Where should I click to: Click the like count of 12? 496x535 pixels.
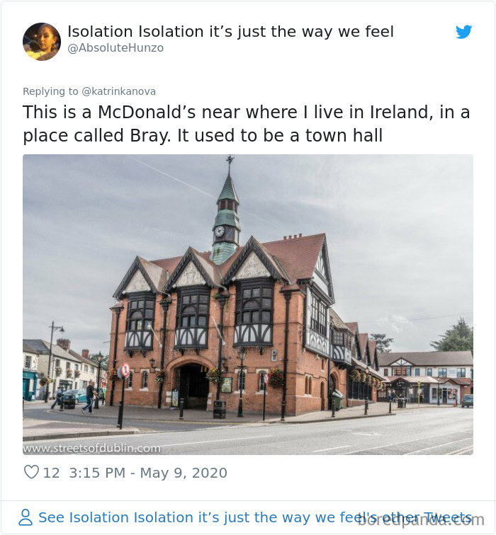51,473
